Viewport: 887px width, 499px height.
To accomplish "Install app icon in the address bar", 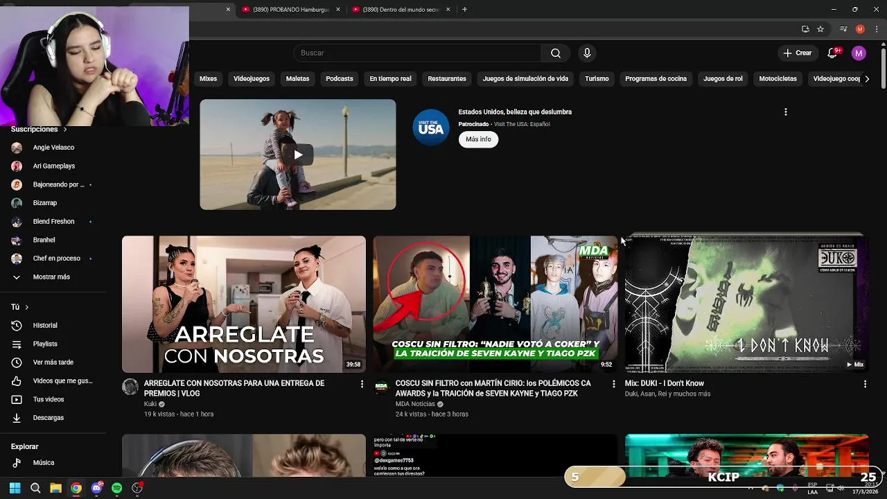I will click(805, 29).
